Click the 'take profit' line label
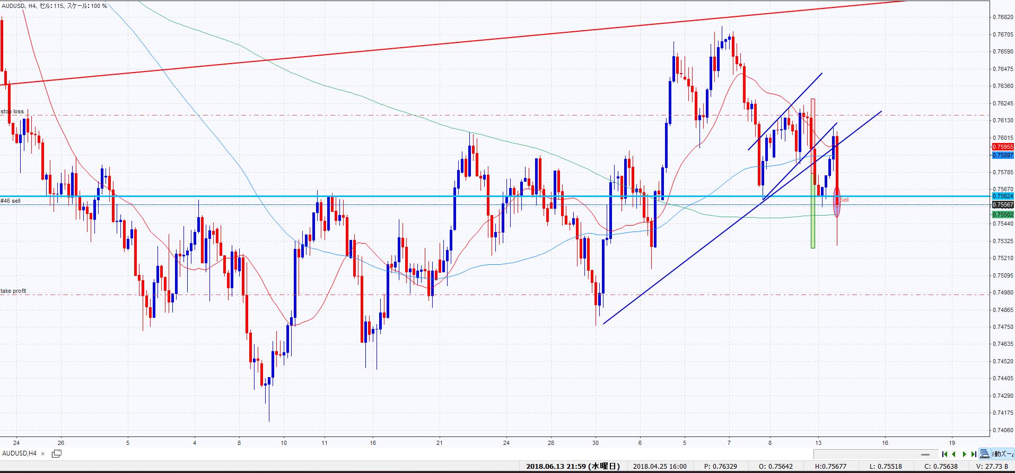The height and width of the screenshot is (473, 1015). click(x=13, y=291)
